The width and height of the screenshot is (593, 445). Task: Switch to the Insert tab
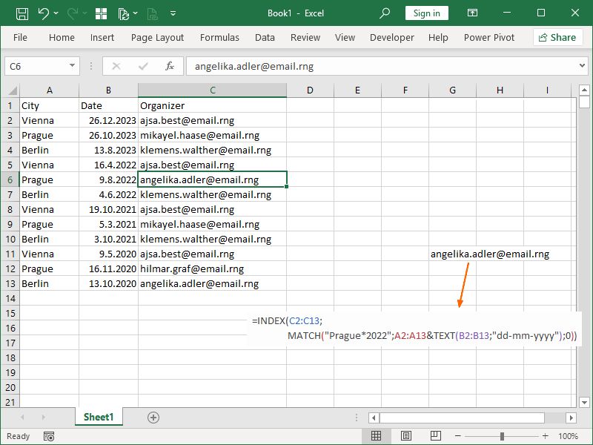pyautogui.click(x=102, y=38)
